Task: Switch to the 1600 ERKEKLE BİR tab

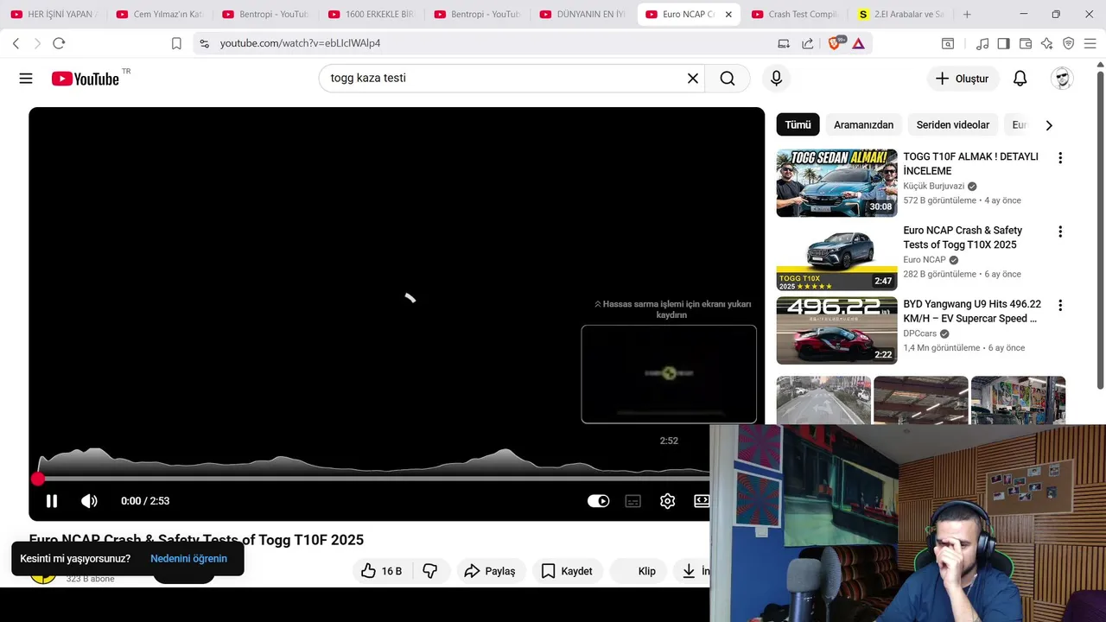Action: tap(372, 15)
